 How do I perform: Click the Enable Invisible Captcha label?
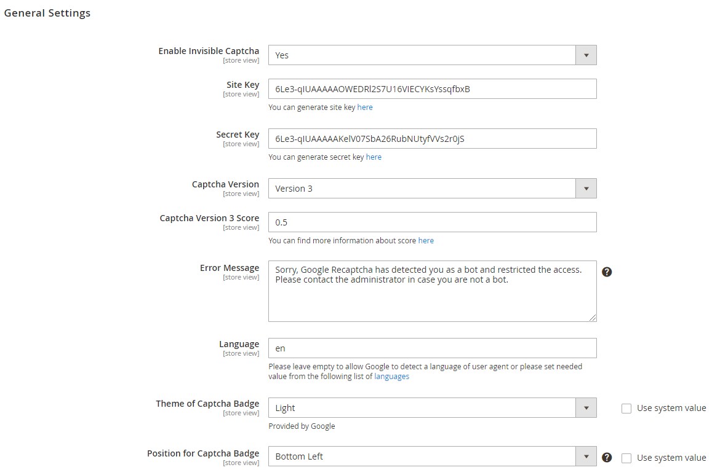[209, 51]
